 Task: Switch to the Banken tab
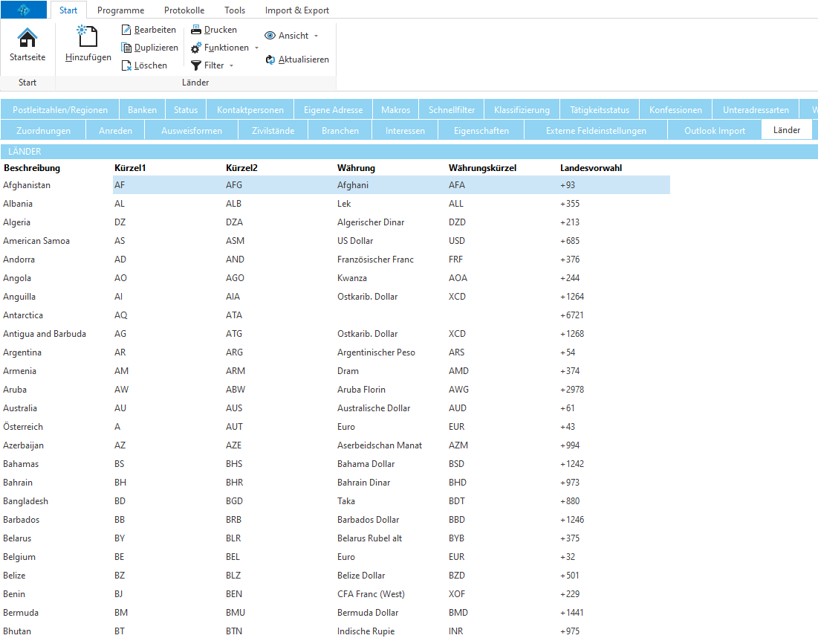point(142,110)
